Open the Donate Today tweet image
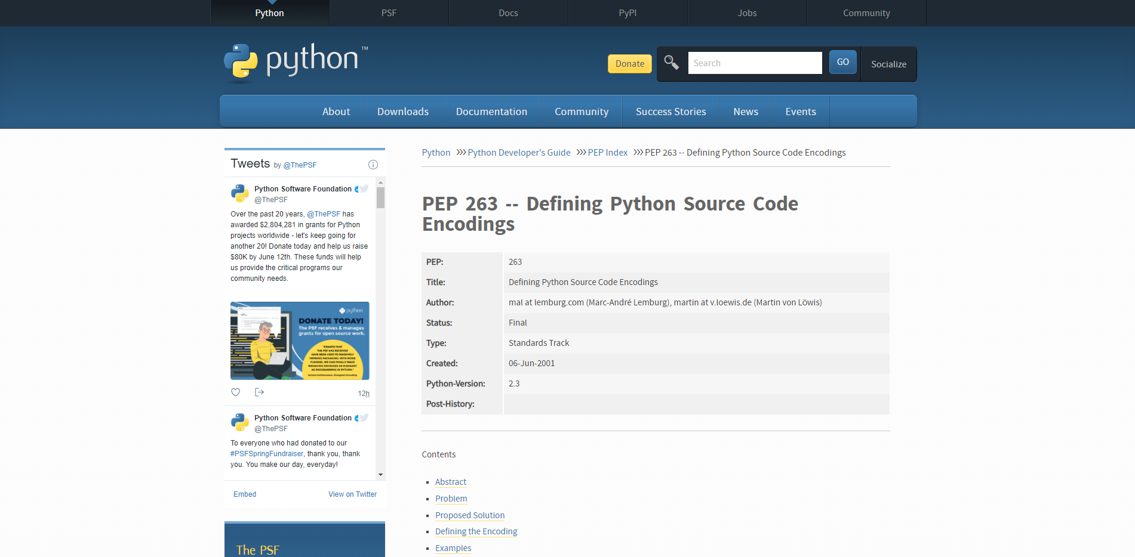Image resolution: width=1135 pixels, height=557 pixels. click(x=300, y=341)
